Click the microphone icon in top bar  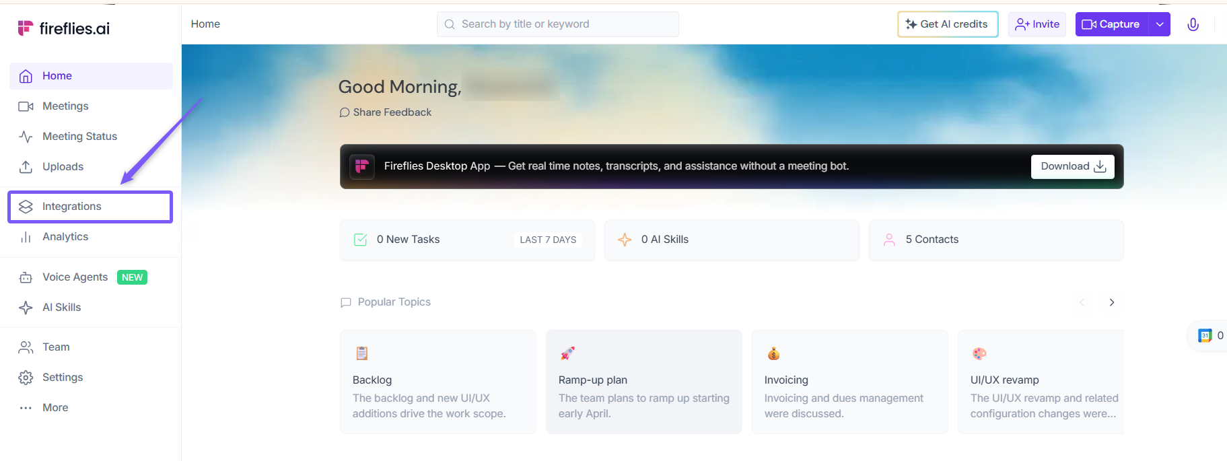[x=1193, y=25]
